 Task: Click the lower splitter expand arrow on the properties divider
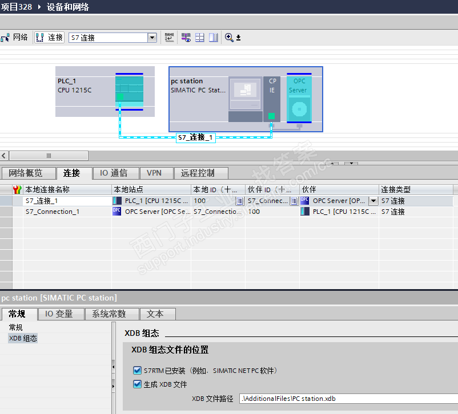113,386
